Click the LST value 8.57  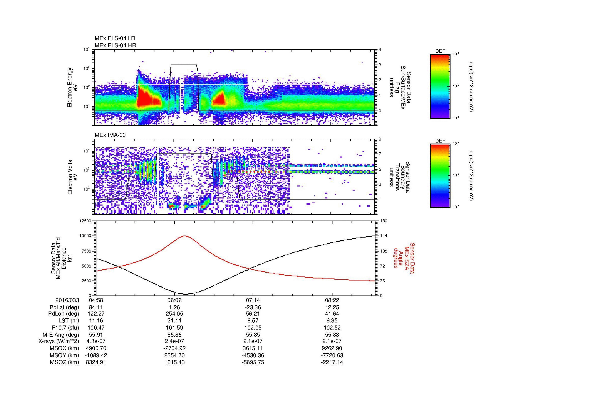tap(253, 321)
